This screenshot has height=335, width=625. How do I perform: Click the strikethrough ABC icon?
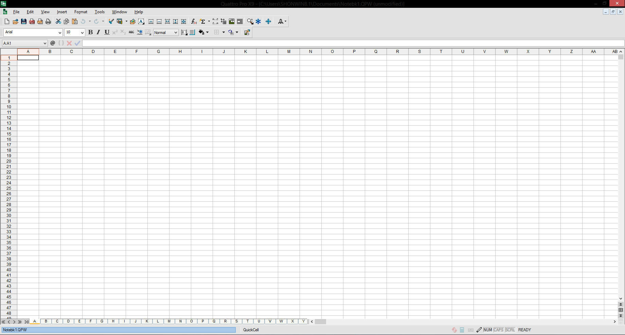pyautogui.click(x=131, y=32)
